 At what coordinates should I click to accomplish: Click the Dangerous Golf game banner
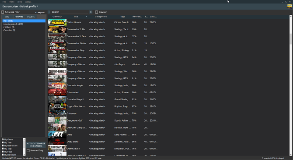[x=57, y=120]
